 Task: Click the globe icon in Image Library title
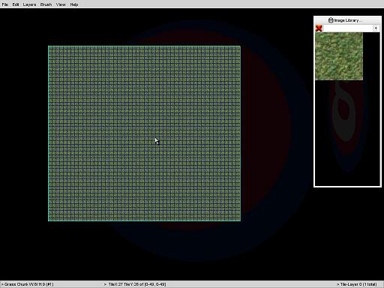[x=331, y=20]
